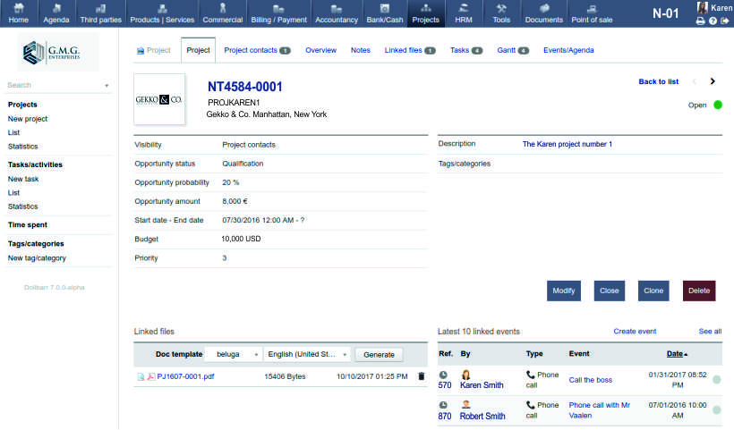Toggle status dot for Phone call with Mr Vaalen
Image resolution: width=734 pixels, height=430 pixels.
716,410
